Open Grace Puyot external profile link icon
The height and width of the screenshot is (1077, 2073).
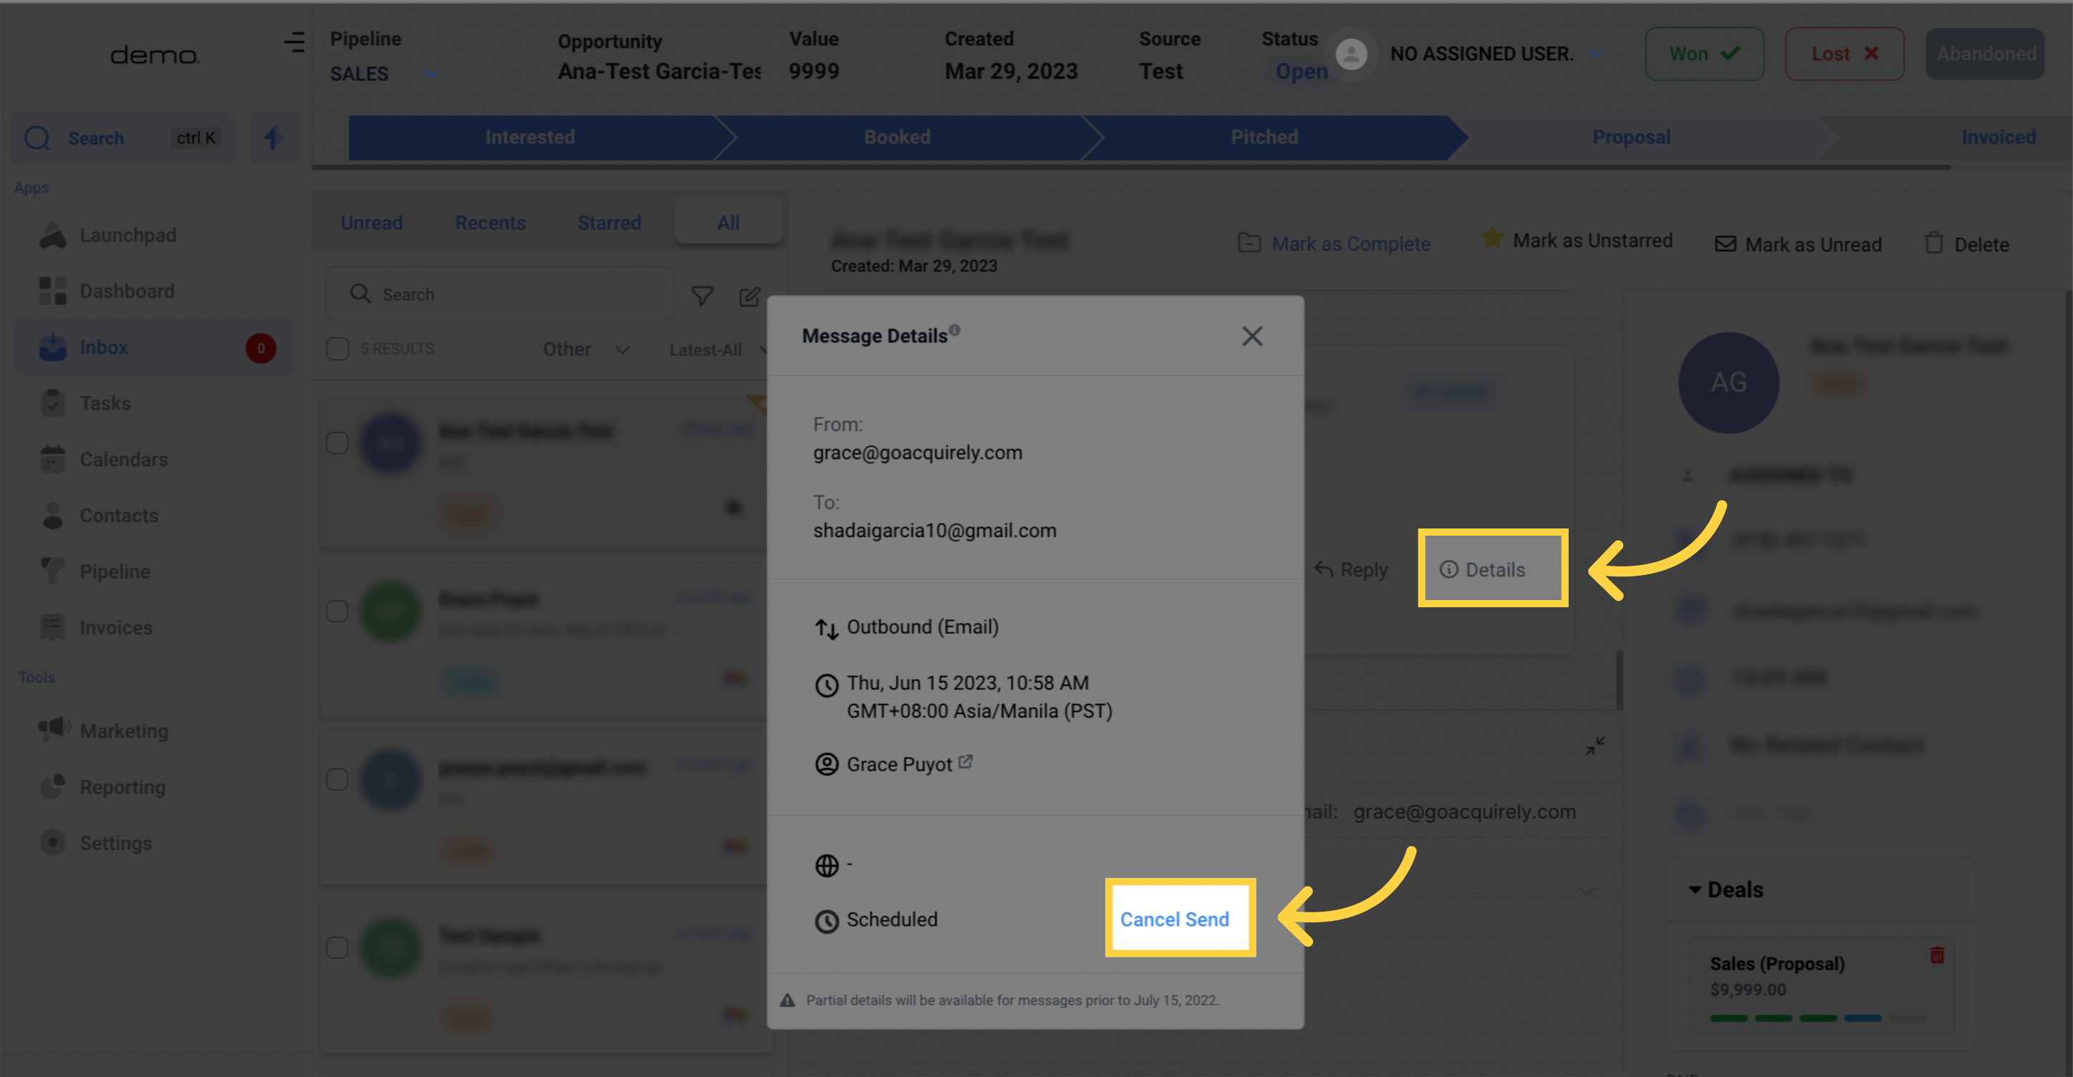(966, 761)
